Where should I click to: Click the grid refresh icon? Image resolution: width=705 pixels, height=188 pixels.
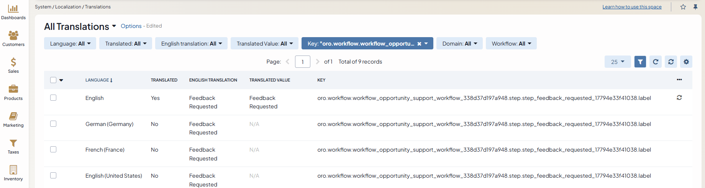pyautogui.click(x=656, y=62)
